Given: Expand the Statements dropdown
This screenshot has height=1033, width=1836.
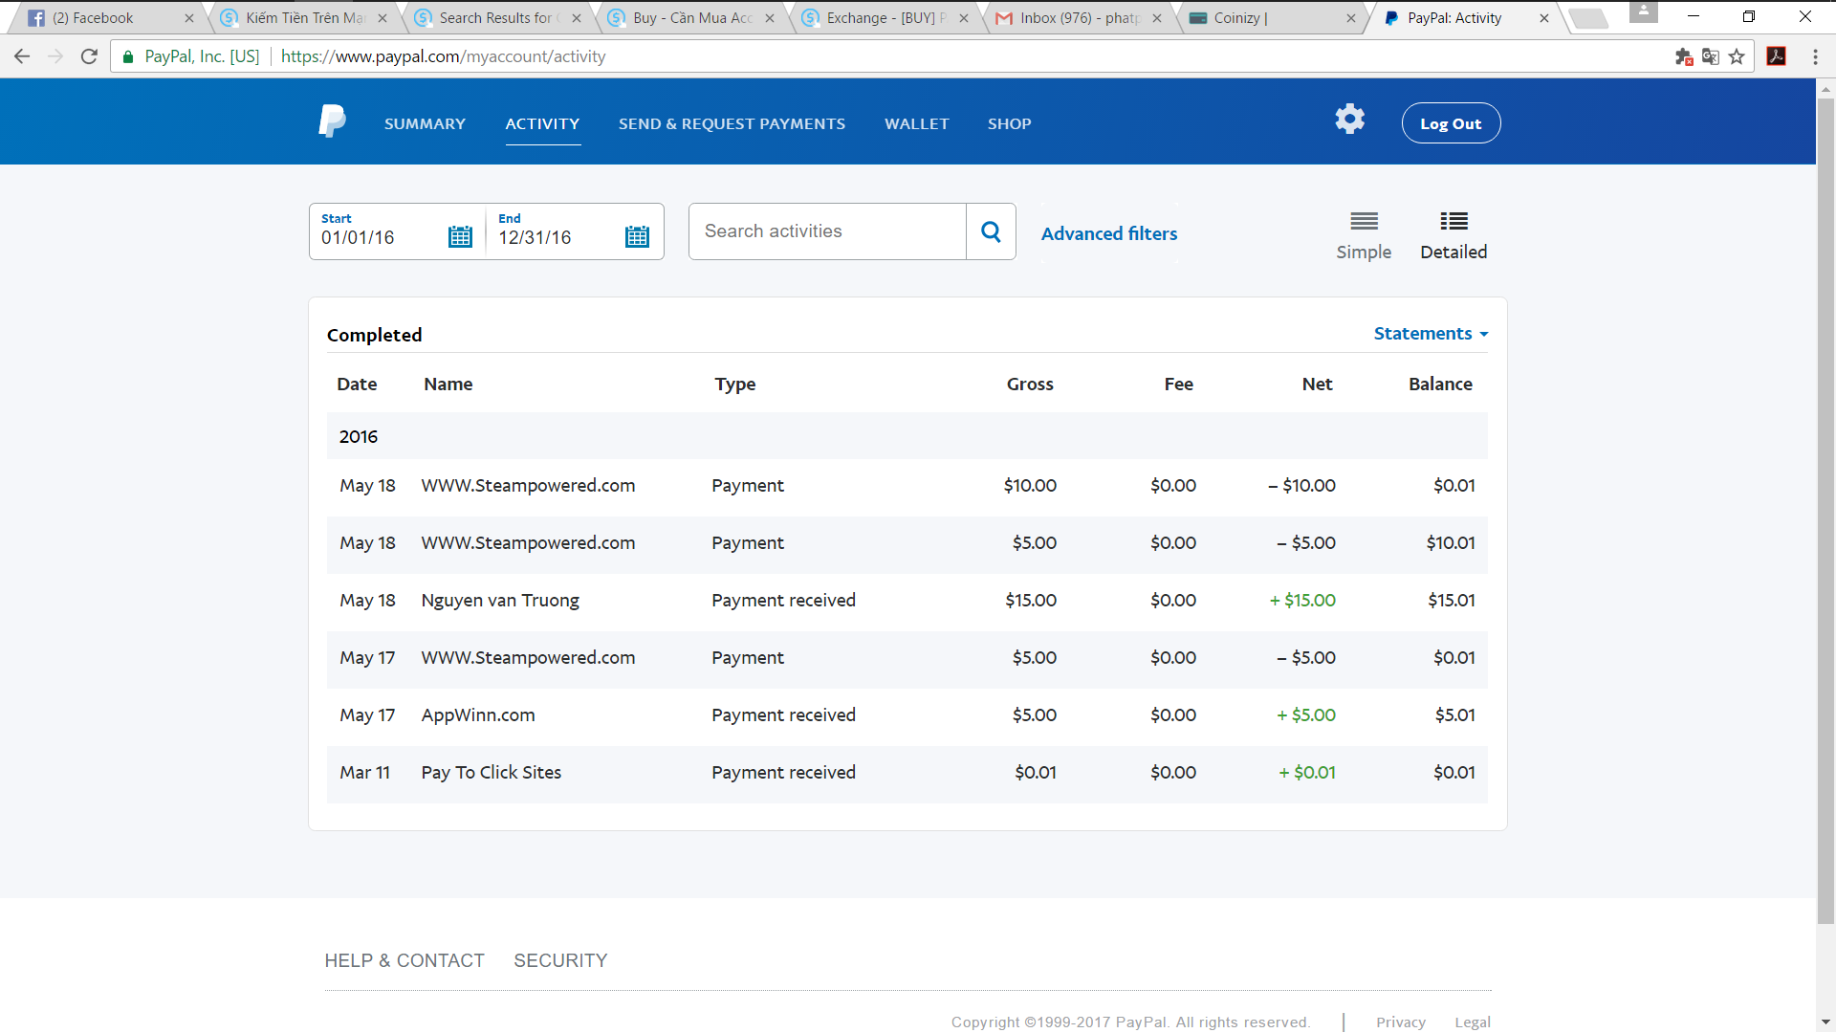Looking at the screenshot, I should (x=1431, y=333).
